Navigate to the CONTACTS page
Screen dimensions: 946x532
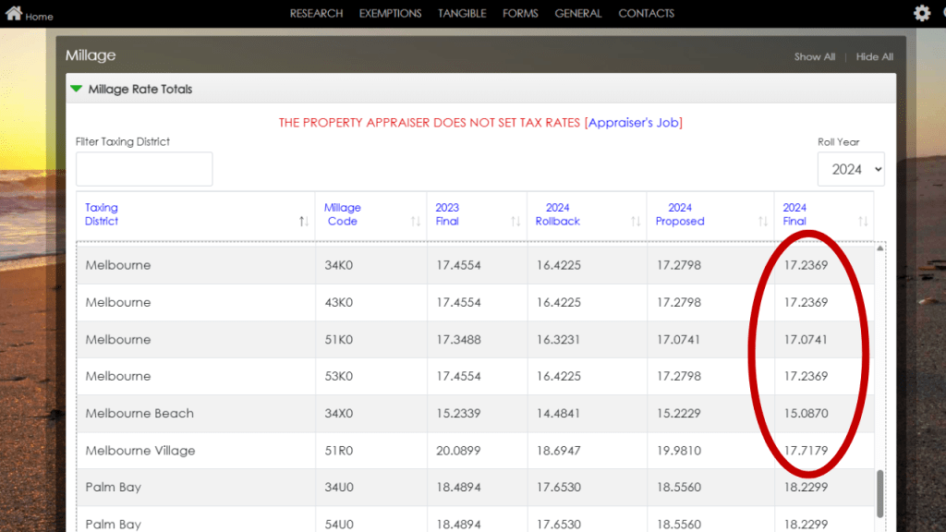(646, 13)
